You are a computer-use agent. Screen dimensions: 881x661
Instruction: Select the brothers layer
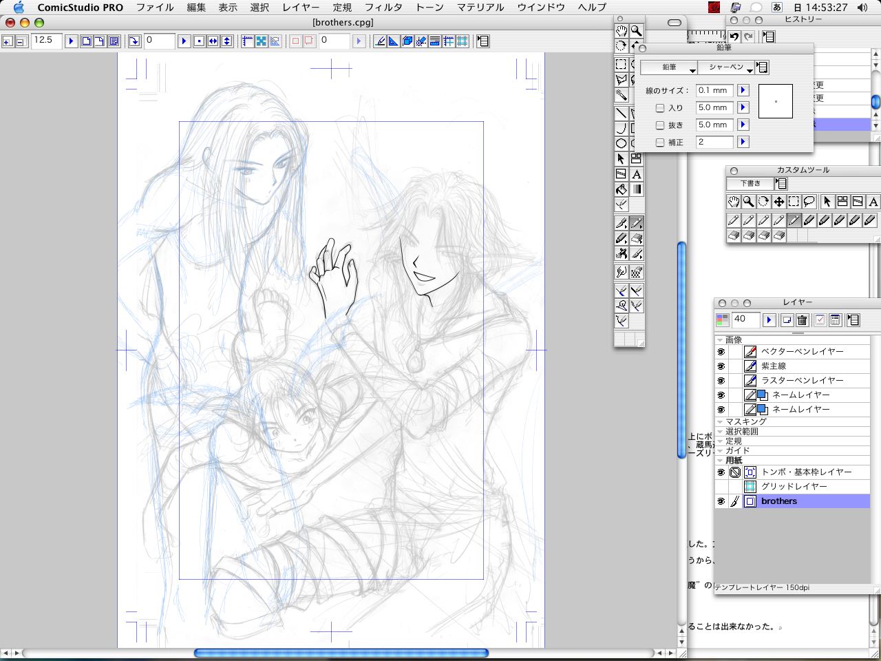(778, 501)
